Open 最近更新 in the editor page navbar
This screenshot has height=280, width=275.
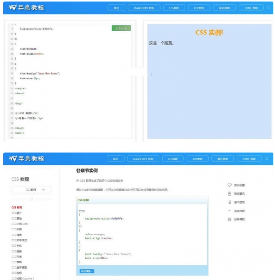(225, 8)
